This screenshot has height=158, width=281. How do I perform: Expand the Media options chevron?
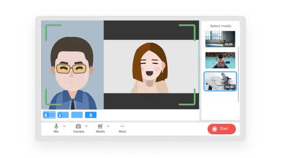coord(108,126)
